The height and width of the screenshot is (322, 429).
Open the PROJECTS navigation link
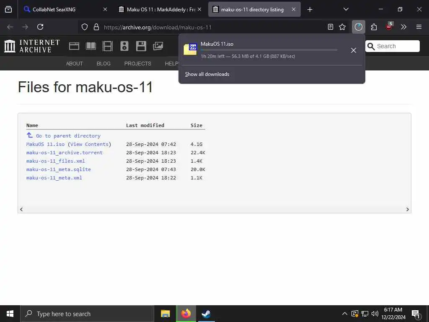[137, 64]
